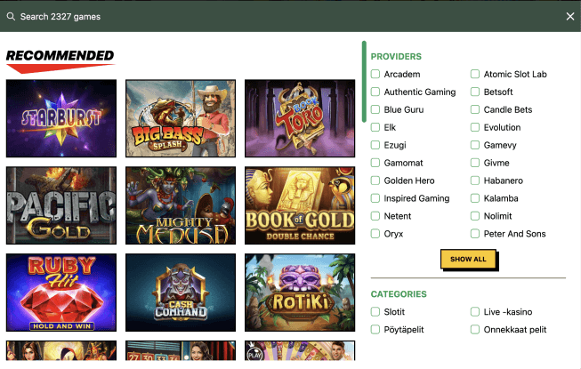Open the Big Bass Splash game
The image size is (581, 369).
click(x=181, y=118)
